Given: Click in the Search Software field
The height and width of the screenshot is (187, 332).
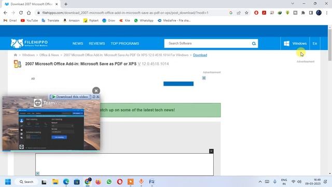Looking at the screenshot, I should [208, 44].
